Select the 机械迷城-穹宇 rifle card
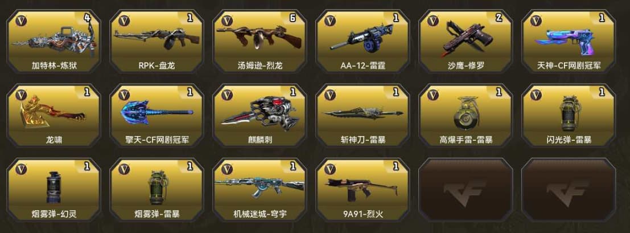The image size is (630, 233). tap(260, 190)
